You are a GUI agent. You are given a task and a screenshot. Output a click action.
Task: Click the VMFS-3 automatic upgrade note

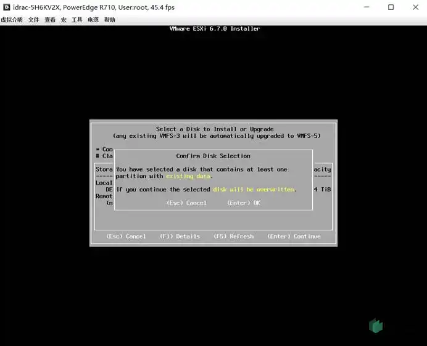pos(217,135)
